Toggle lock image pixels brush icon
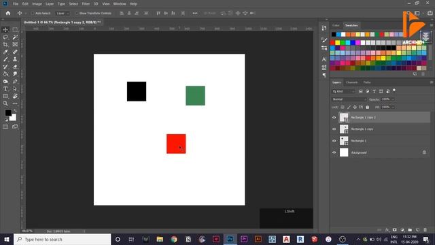This screenshot has width=435, height=245. coord(349,107)
